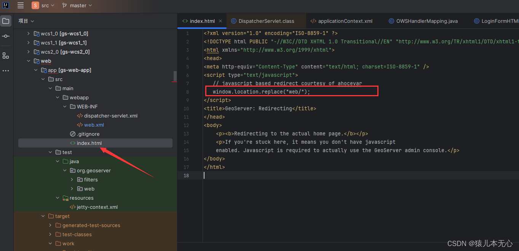Image resolution: width=519 pixels, height=251 pixels.
Task: Switch to the DispatcherServlet.class tab
Action: [x=266, y=21]
